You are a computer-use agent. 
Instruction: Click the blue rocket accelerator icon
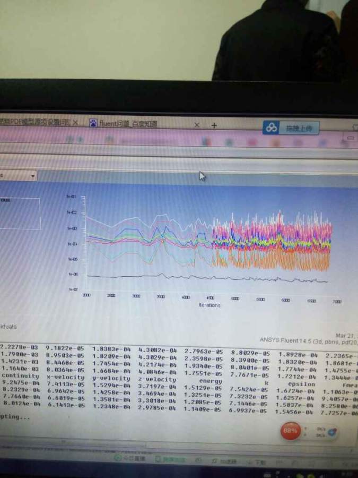point(333,432)
